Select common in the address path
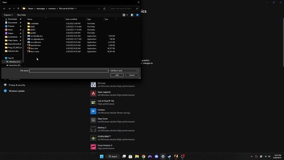 52,8
